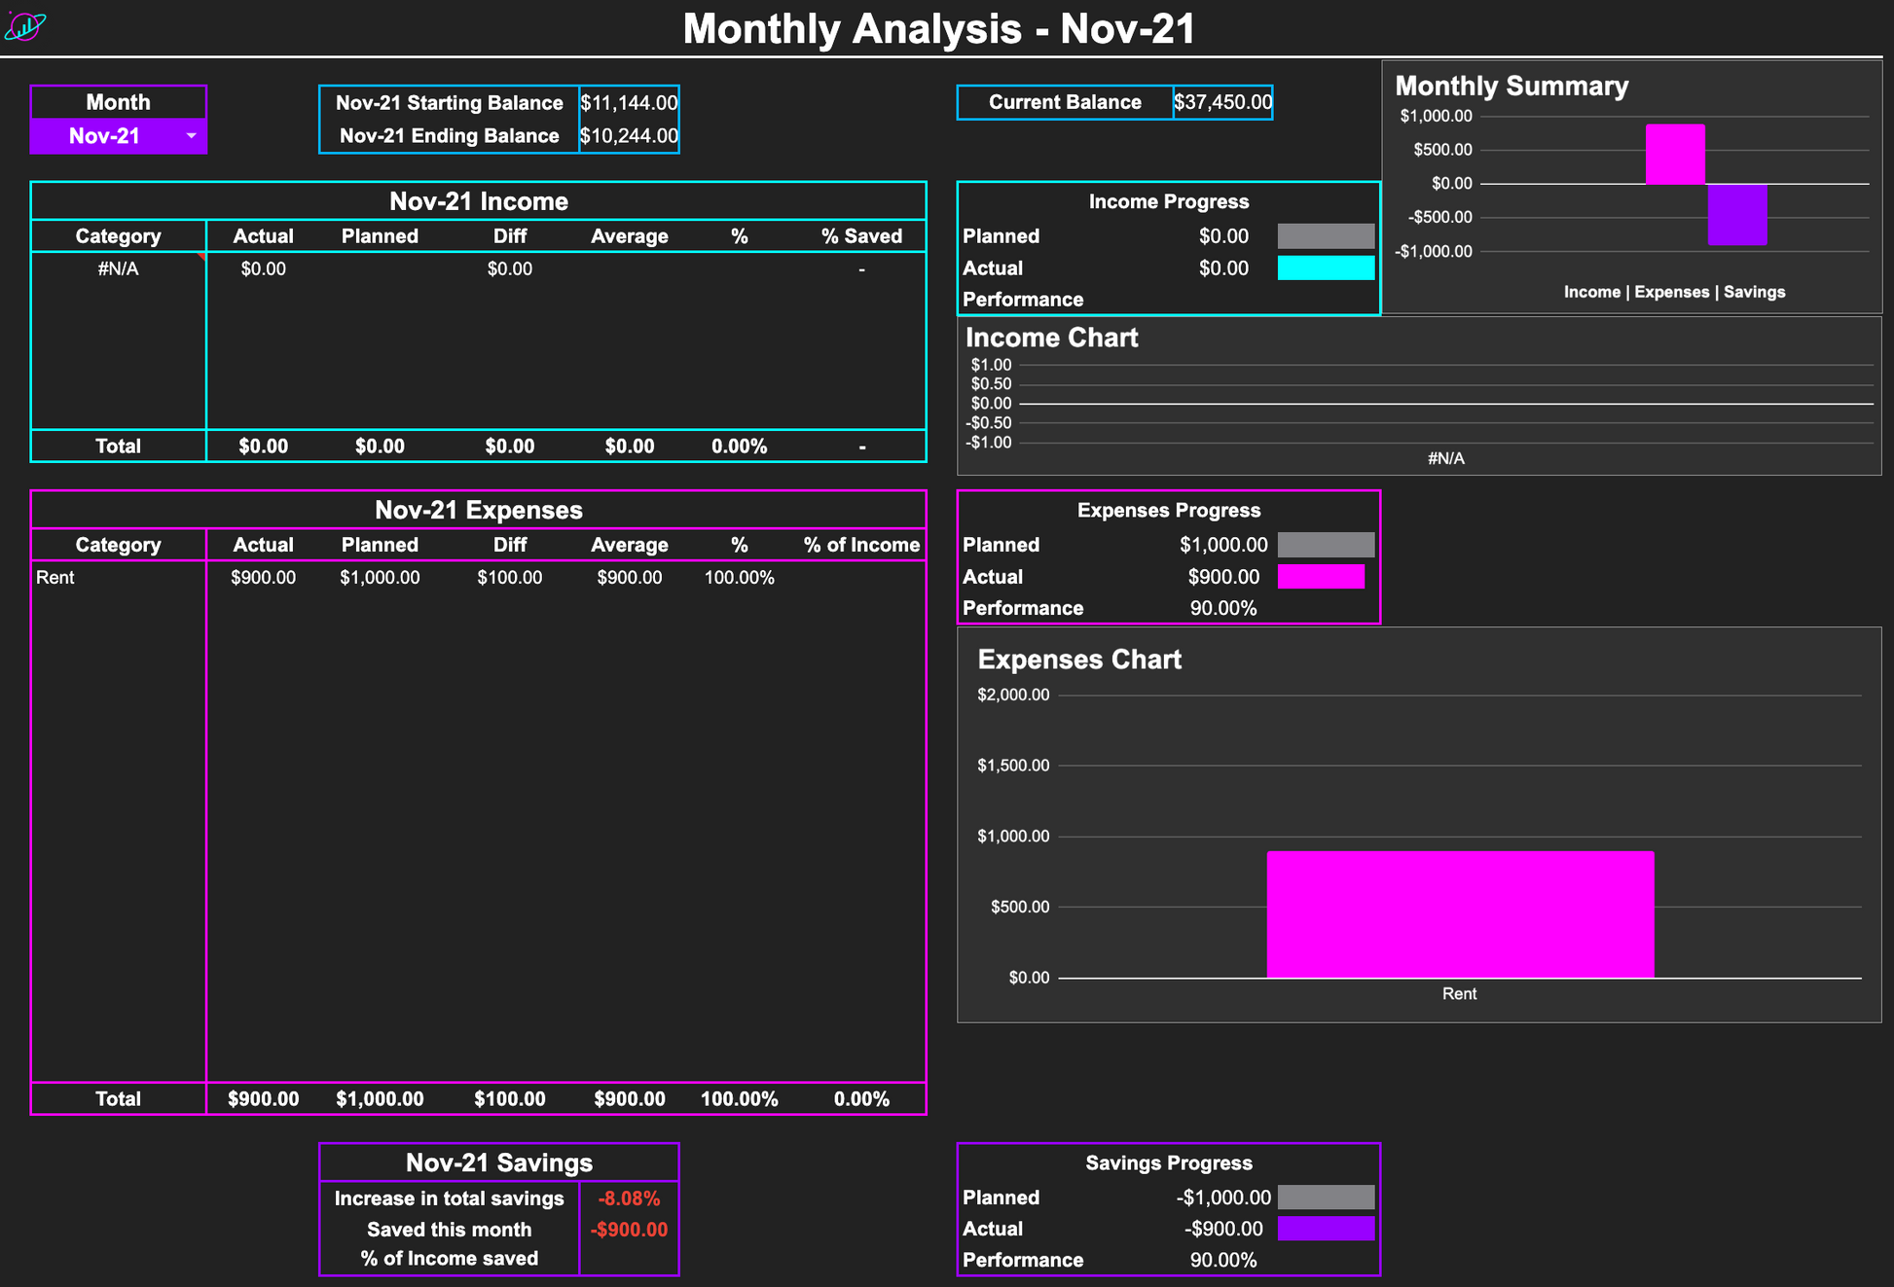Click the gray Planned expenses progress bar
This screenshot has height=1287, width=1894.
click(x=1326, y=545)
